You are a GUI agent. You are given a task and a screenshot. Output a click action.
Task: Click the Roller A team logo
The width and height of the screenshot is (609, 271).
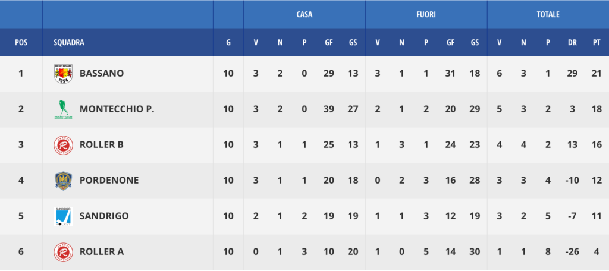click(63, 252)
